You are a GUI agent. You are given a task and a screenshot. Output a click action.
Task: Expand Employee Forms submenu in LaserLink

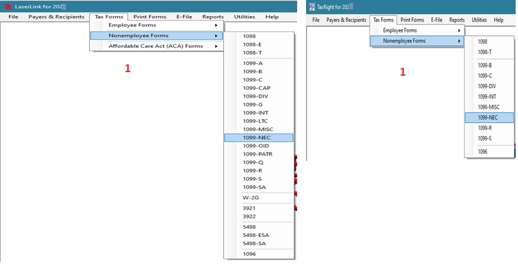pos(157,25)
